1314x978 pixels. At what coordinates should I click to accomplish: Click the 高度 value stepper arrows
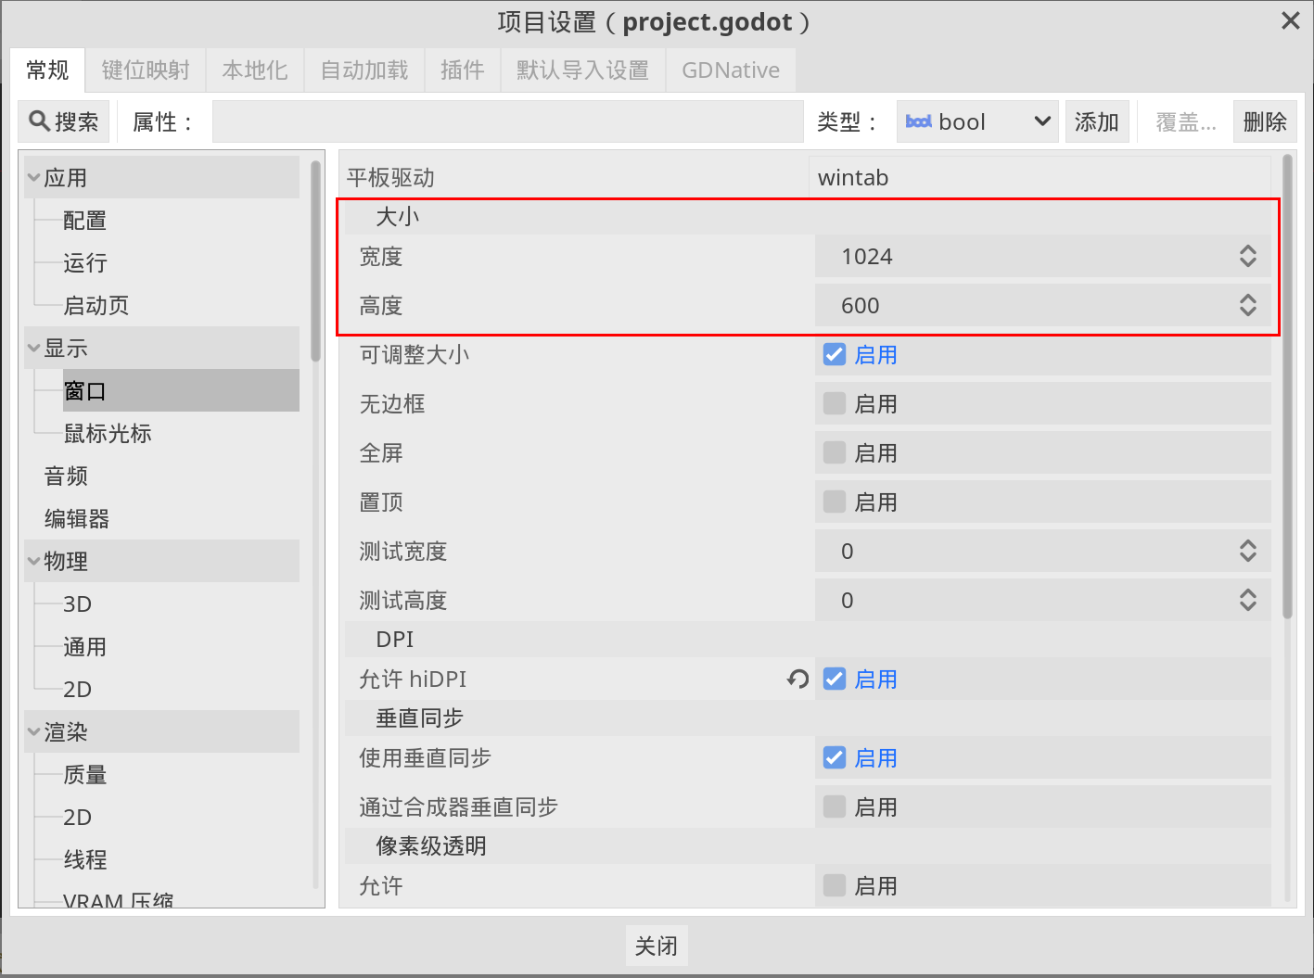[x=1248, y=305]
